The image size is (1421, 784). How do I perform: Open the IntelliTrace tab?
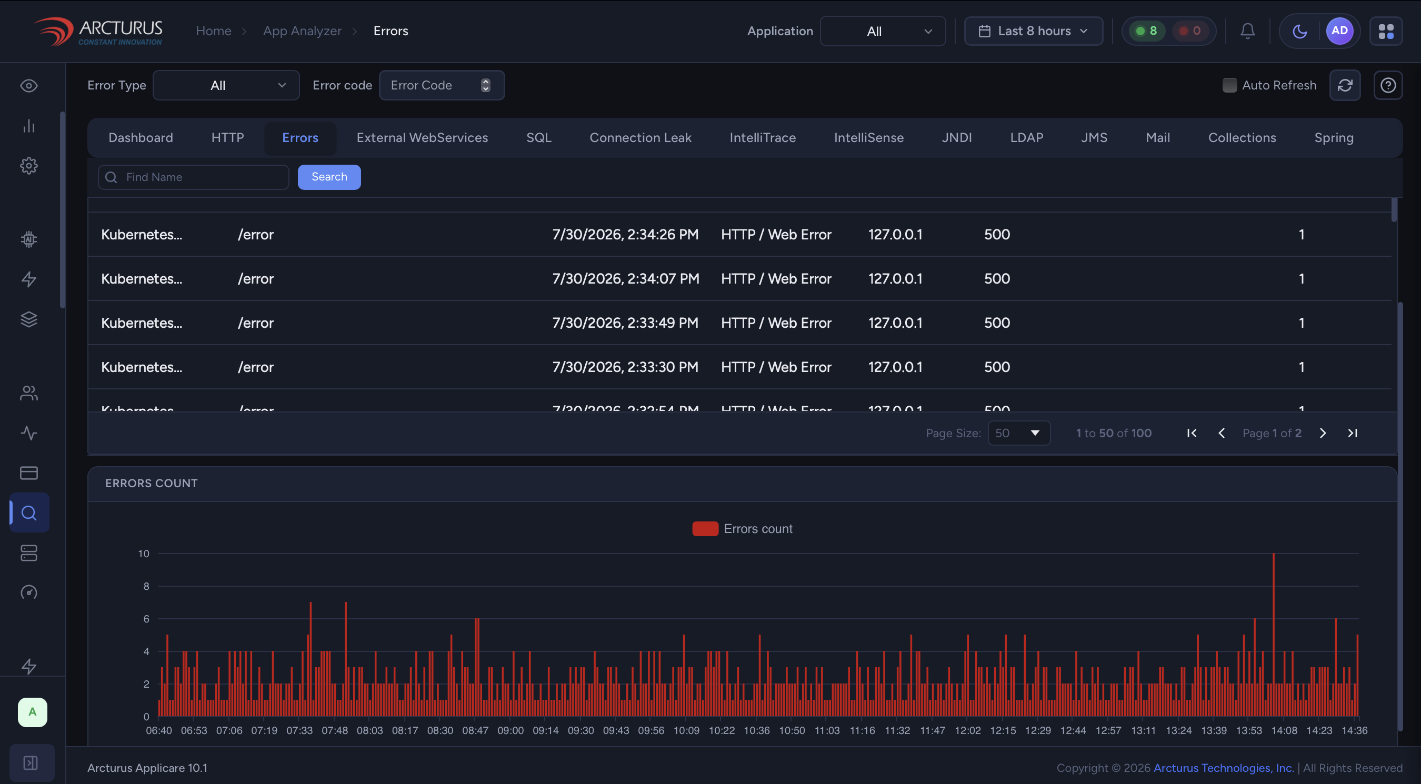(763, 138)
